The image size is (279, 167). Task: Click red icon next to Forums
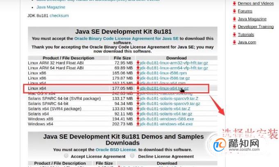[x=234, y=11]
